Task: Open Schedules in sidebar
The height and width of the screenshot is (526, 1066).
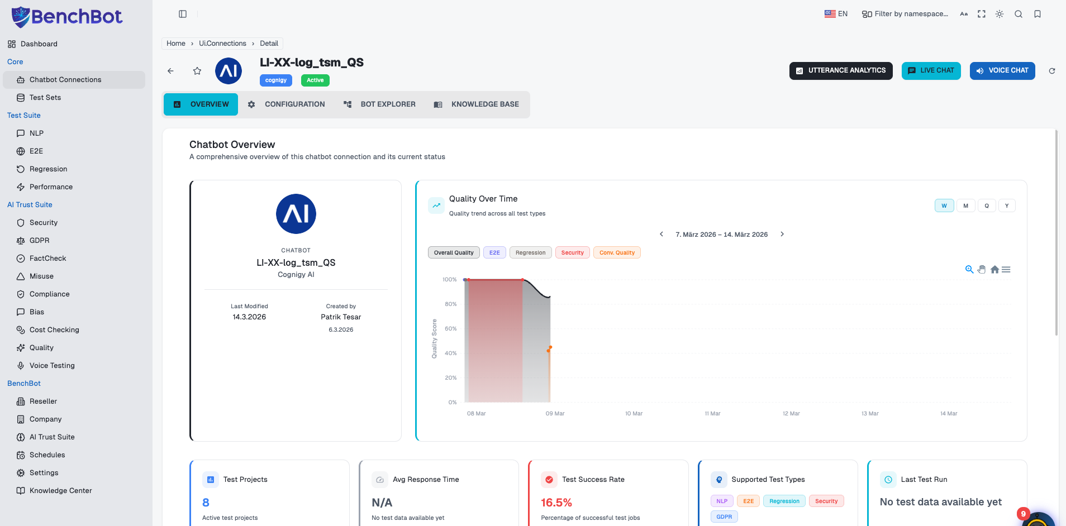Action: pos(74,455)
